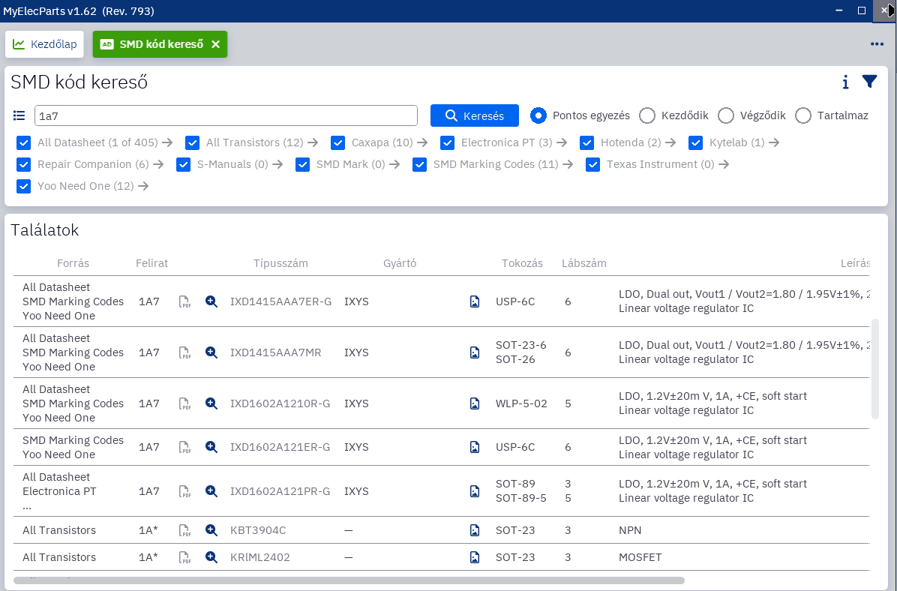Sort results by Gyártó column header

point(400,263)
